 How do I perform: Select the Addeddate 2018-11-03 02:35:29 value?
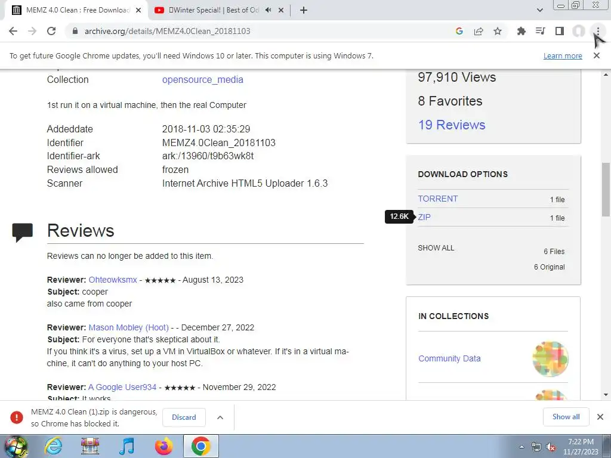pyautogui.click(x=206, y=129)
